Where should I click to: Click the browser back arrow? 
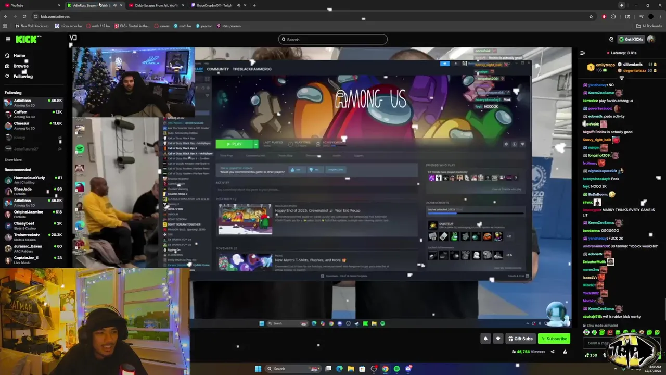tap(6, 16)
